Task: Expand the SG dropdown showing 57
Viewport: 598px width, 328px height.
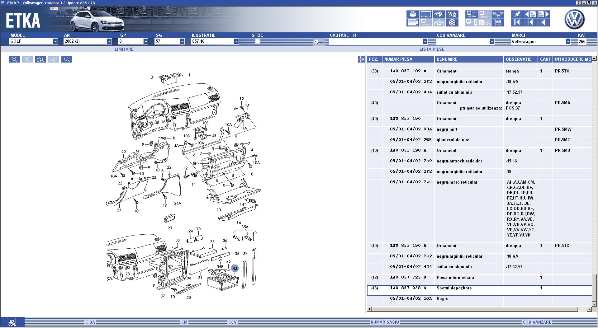Action: coord(182,41)
